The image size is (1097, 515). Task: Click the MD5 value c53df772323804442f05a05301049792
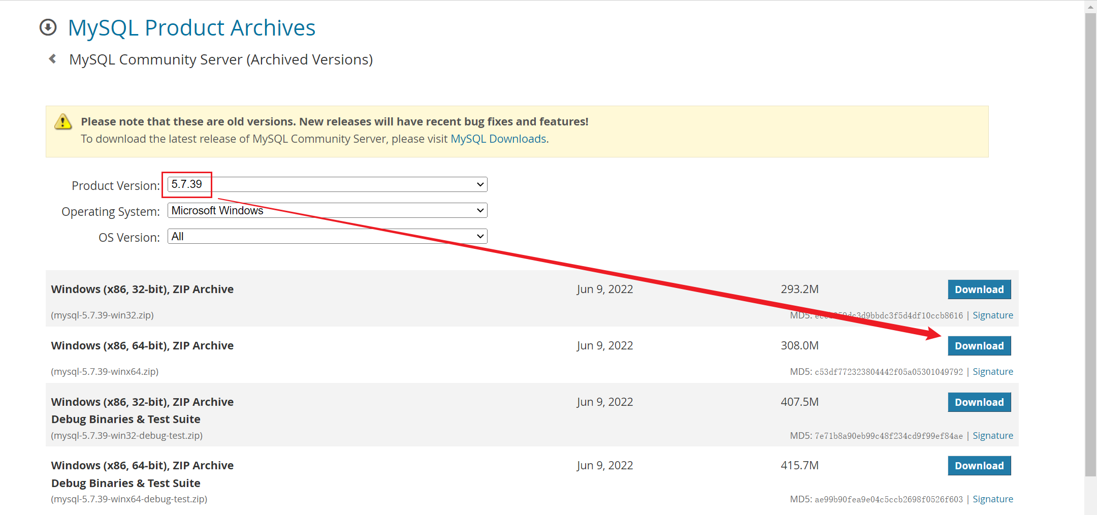coord(889,372)
